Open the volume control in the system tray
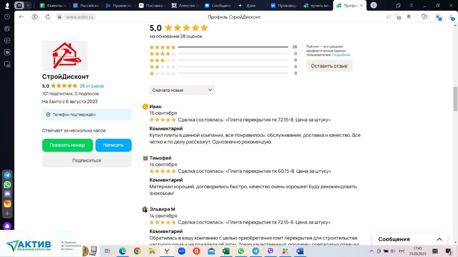The image size is (458, 257). pos(393,251)
